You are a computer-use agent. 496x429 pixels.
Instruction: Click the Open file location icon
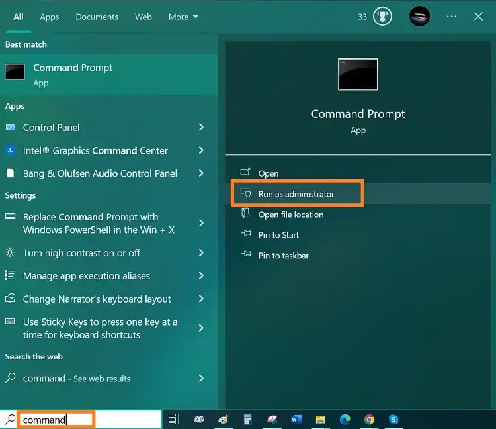245,213
